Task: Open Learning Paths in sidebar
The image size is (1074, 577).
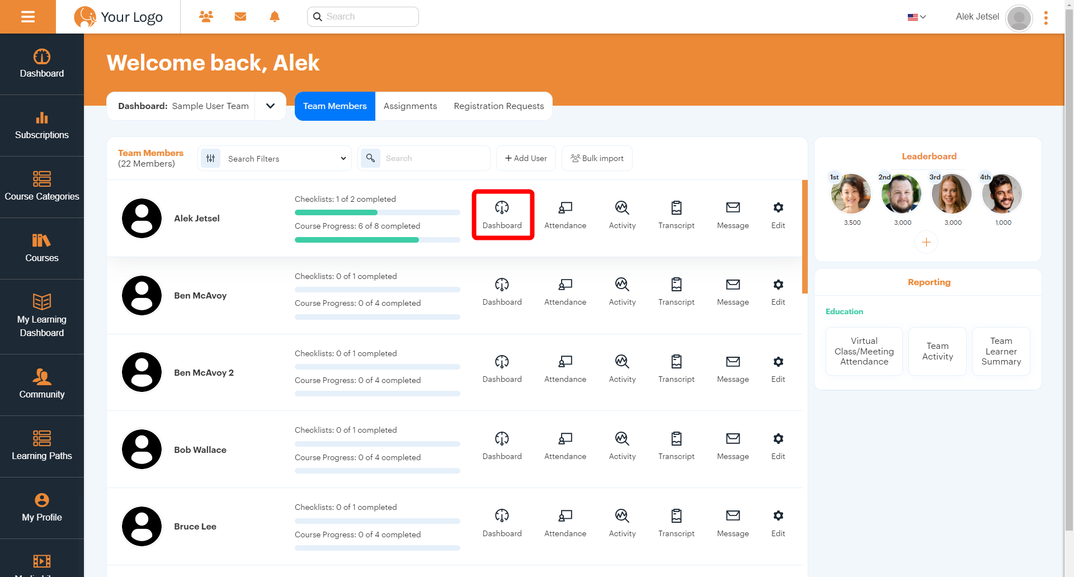Action: (42, 447)
